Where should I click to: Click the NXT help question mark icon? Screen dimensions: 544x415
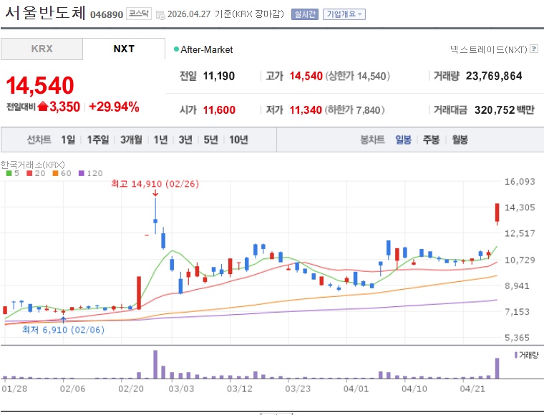pos(534,49)
